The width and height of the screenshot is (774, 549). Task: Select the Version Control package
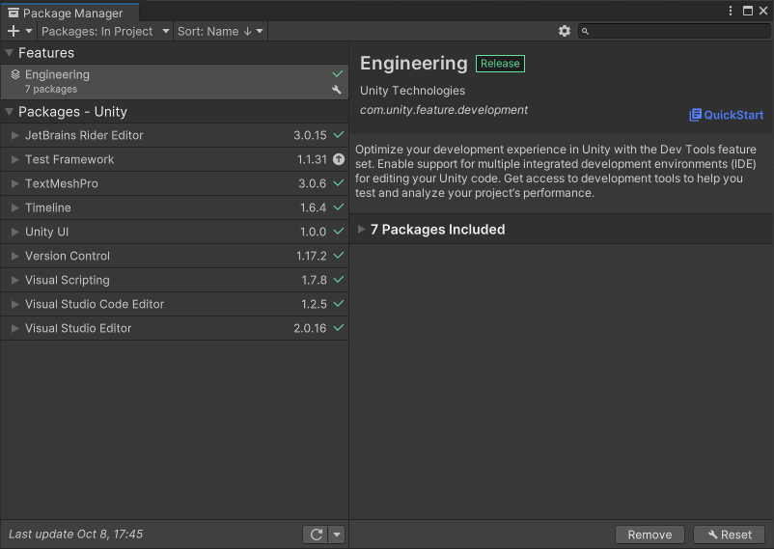(x=175, y=256)
